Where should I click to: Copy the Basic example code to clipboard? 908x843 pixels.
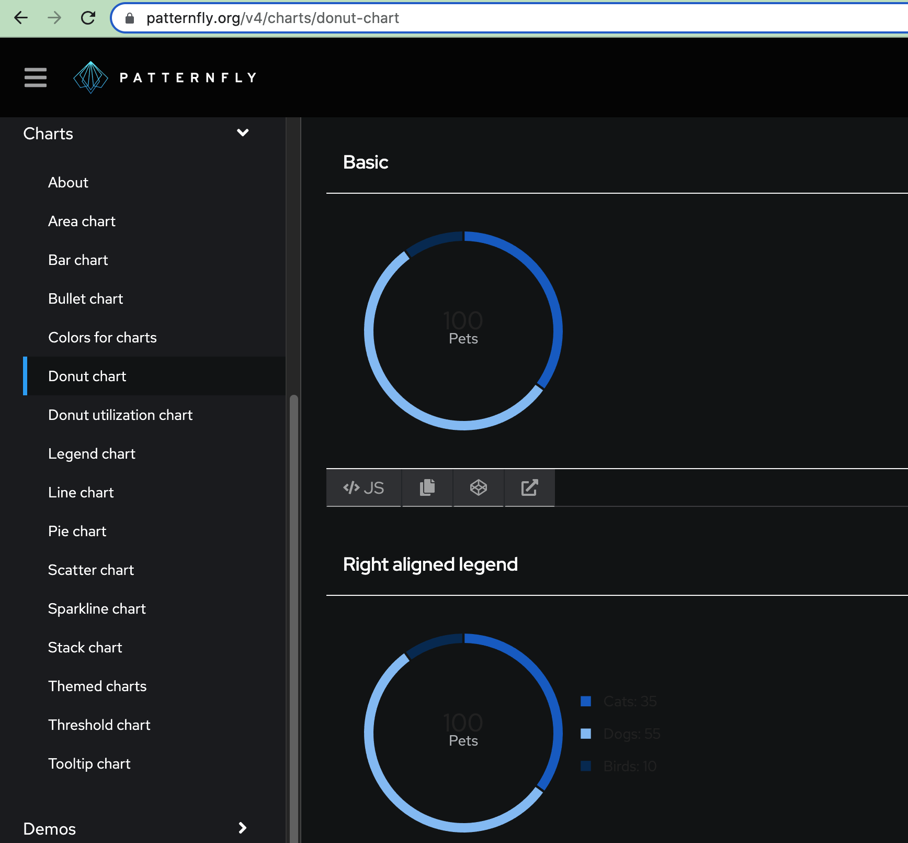(x=427, y=487)
